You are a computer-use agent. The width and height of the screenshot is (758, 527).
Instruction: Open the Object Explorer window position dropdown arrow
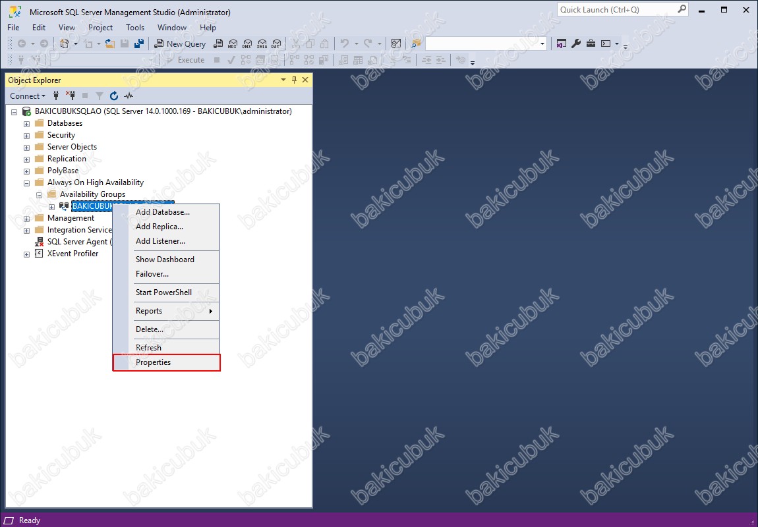(284, 80)
